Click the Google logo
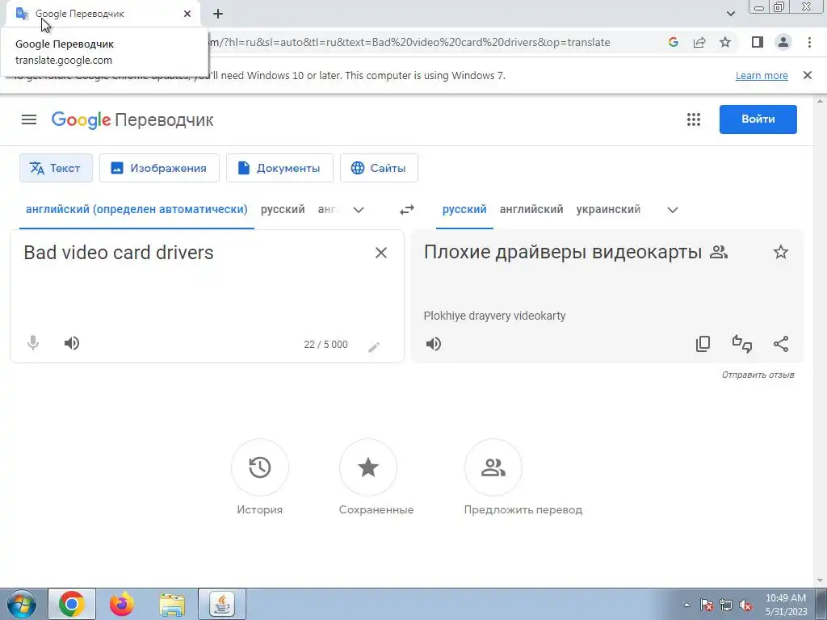Viewport: 827px width, 620px height. click(81, 119)
